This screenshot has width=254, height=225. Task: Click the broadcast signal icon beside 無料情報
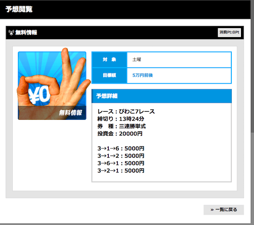coord(11,33)
